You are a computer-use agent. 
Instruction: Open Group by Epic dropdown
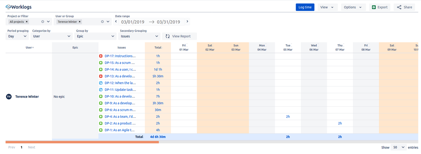(x=95, y=36)
